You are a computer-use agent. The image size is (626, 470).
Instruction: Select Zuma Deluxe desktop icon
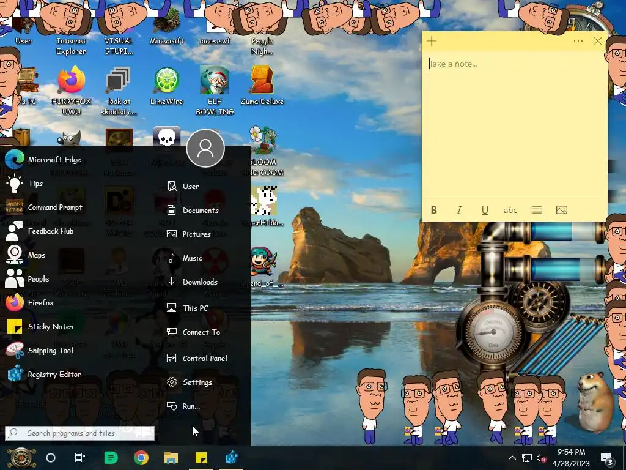[x=262, y=86]
